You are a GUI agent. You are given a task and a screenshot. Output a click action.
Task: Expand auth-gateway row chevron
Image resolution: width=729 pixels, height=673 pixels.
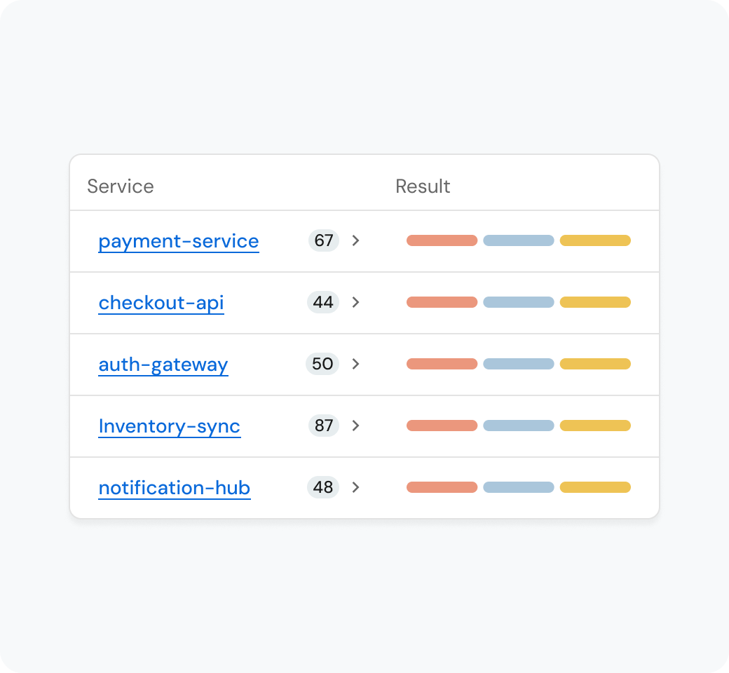pos(355,364)
